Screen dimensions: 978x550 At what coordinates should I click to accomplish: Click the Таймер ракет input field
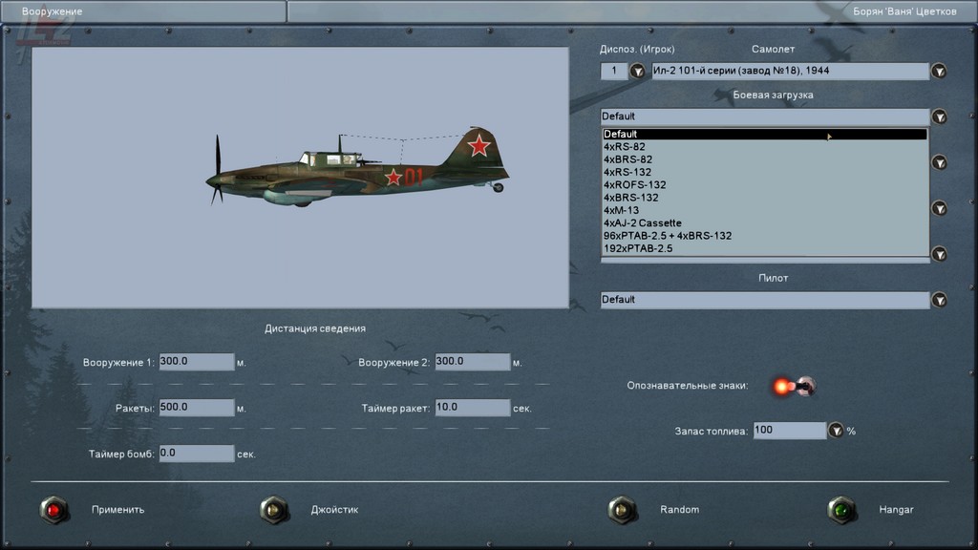pos(472,408)
